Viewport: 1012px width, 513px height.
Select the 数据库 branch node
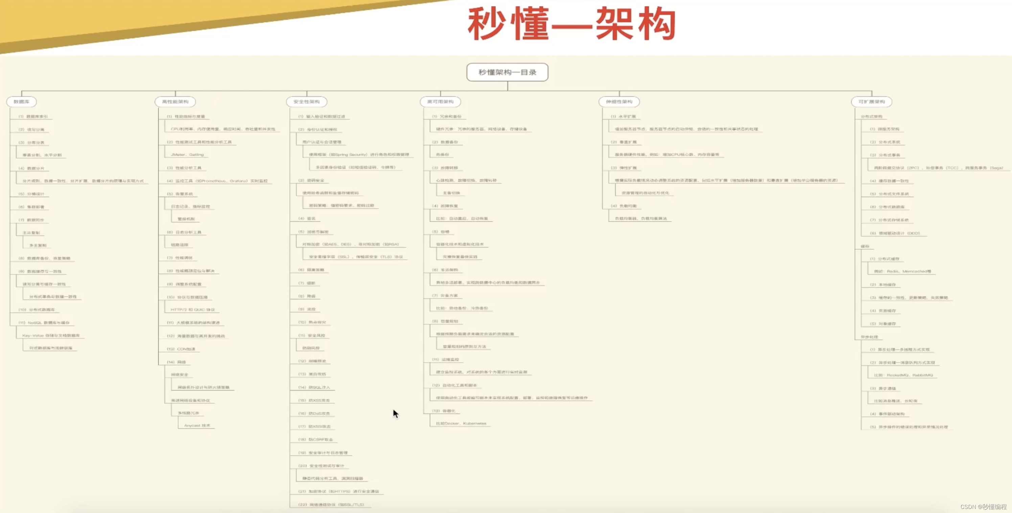(22, 102)
